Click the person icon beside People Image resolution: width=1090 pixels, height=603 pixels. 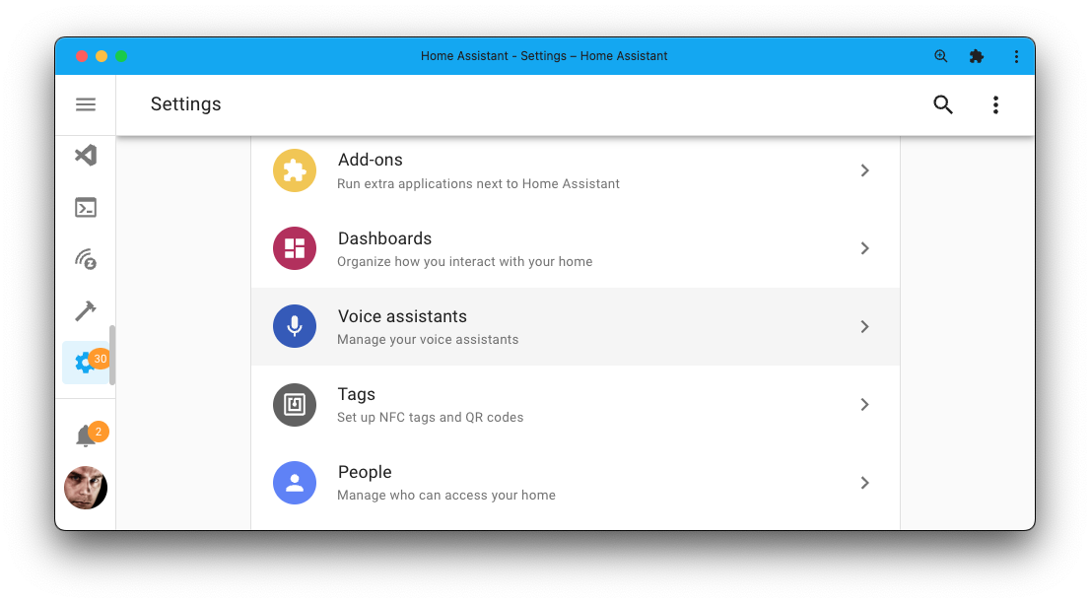pyautogui.click(x=295, y=483)
